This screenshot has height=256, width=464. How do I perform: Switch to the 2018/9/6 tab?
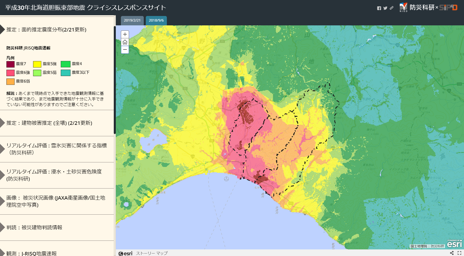click(156, 20)
